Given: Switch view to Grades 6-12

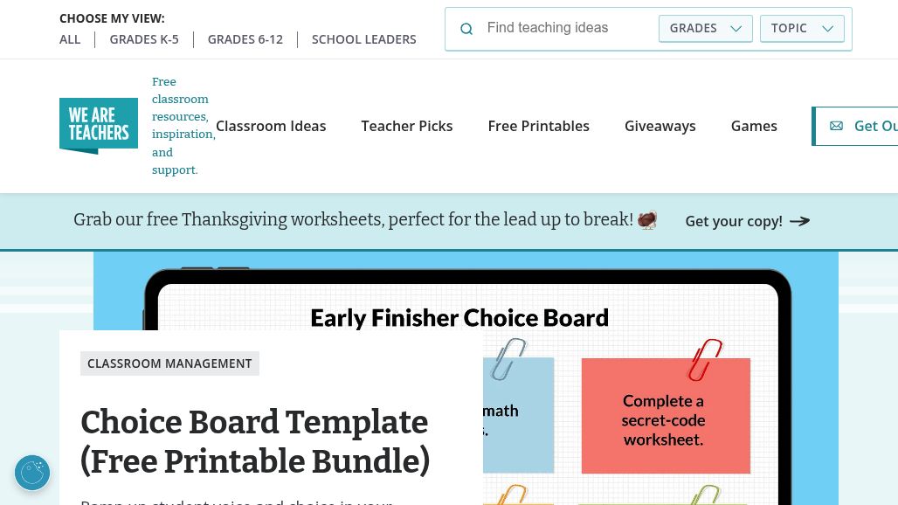Looking at the screenshot, I should [245, 39].
